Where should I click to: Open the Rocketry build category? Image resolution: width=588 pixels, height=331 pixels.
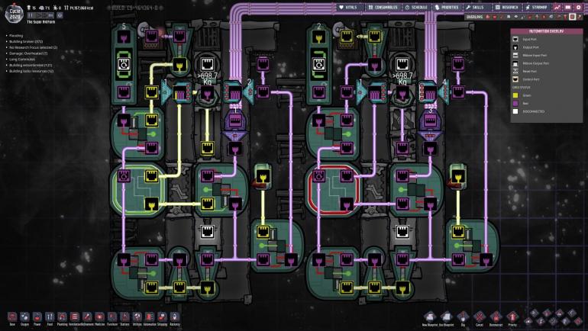[x=175, y=318]
